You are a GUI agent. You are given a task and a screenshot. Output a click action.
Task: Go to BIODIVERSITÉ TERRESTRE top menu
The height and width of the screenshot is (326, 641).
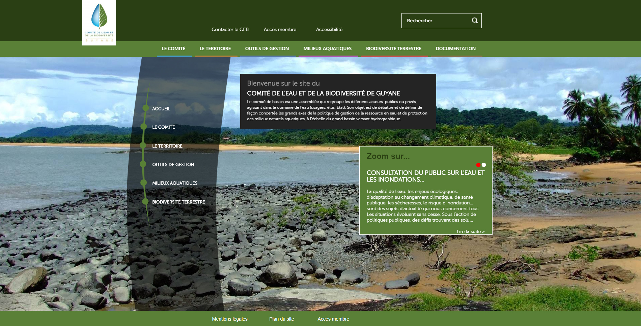point(393,48)
